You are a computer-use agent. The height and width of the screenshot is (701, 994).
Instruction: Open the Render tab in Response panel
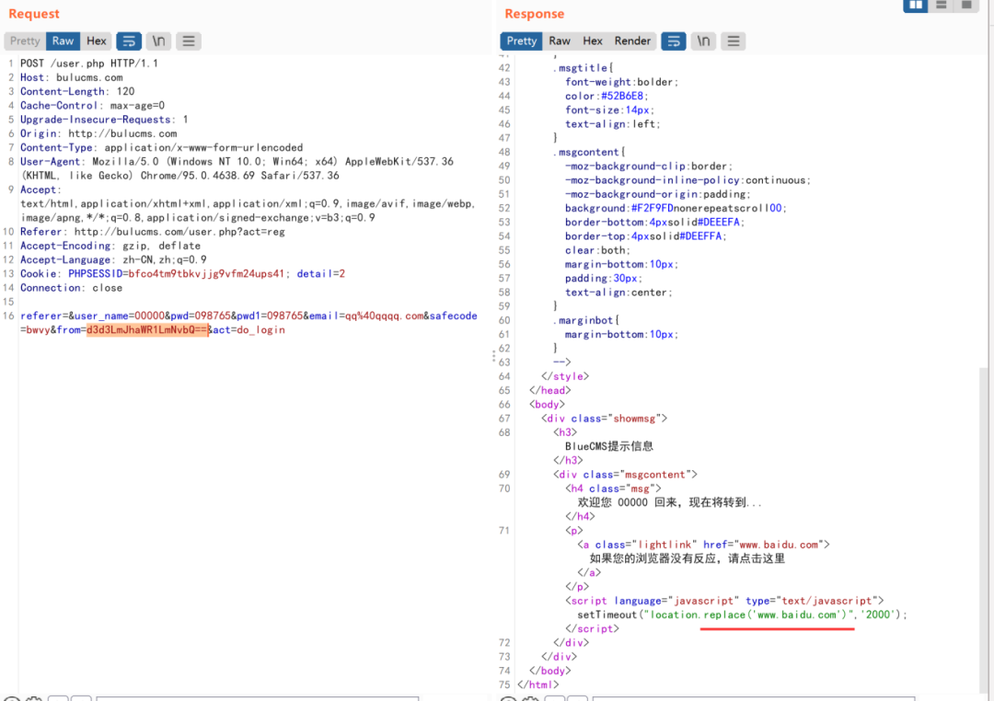[x=632, y=40]
